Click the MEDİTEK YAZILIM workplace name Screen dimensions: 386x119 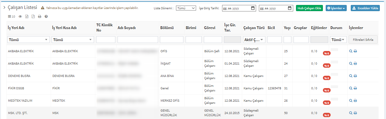[x=20, y=100]
